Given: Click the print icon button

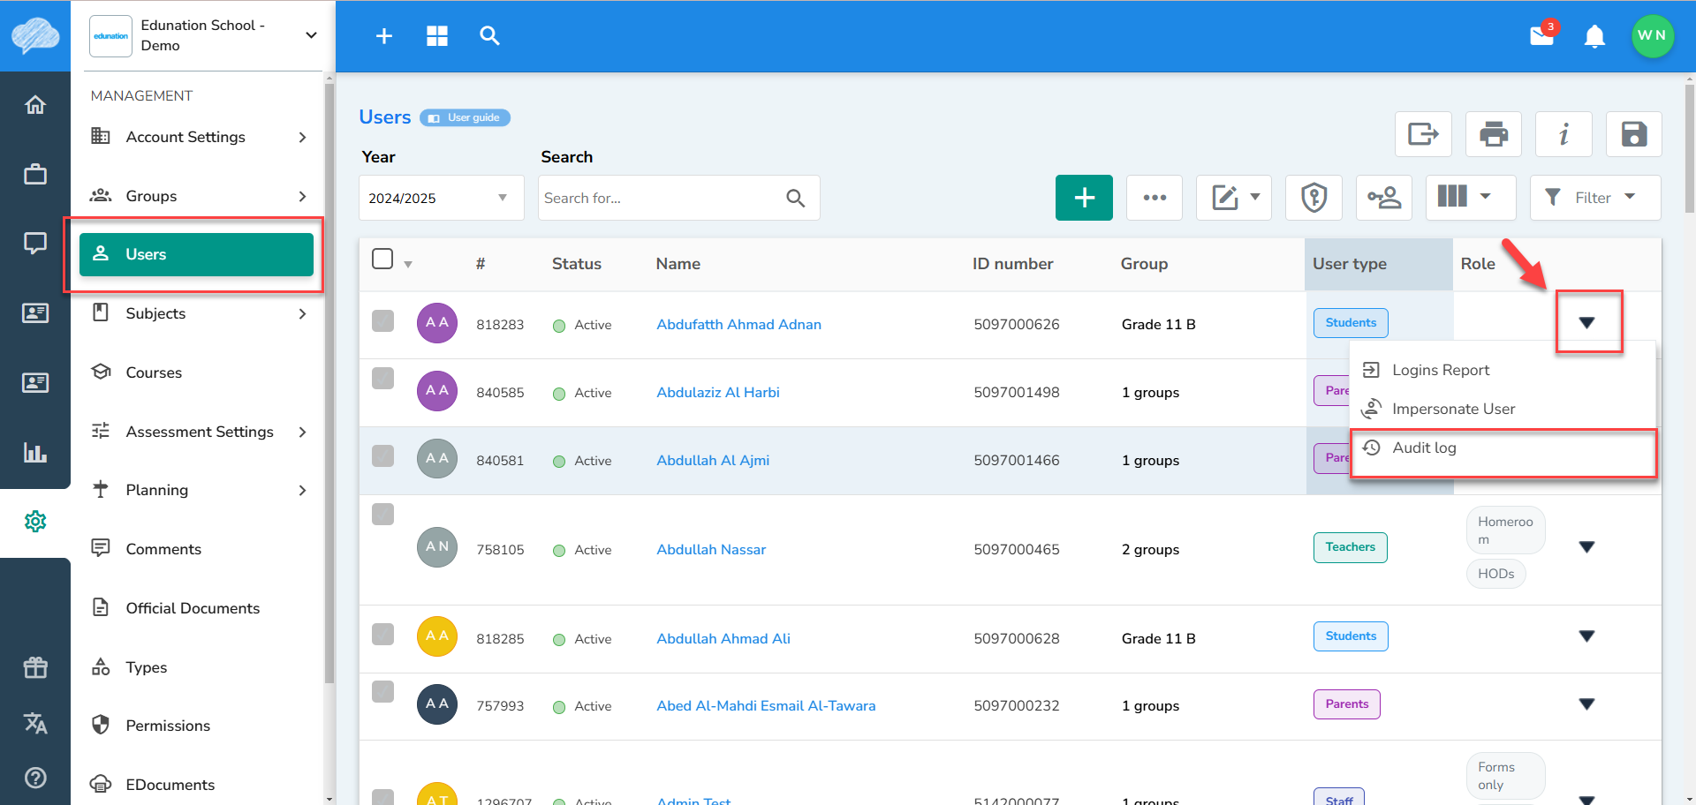Looking at the screenshot, I should pos(1494,134).
